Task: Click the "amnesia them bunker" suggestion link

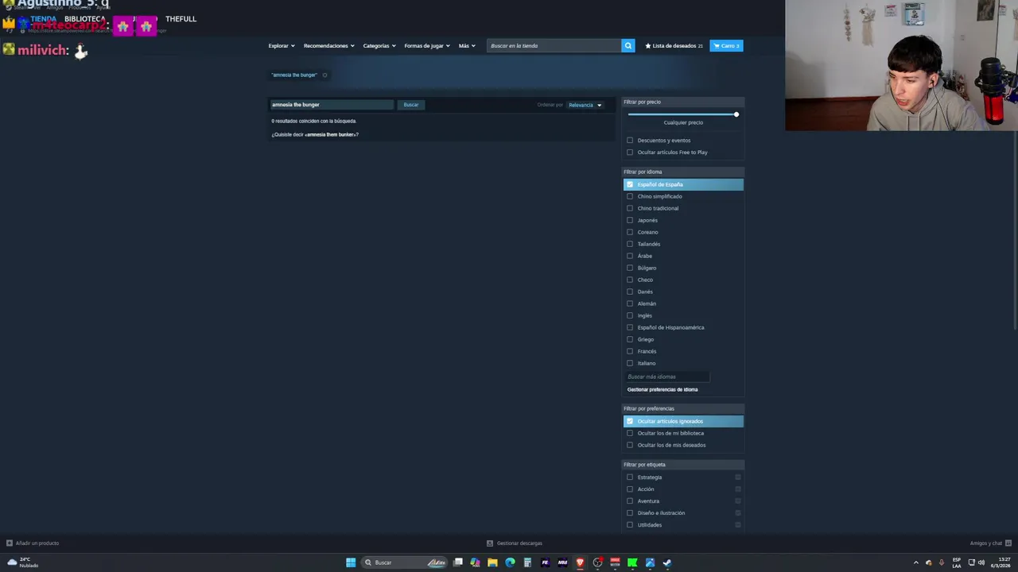Action: coord(332,134)
